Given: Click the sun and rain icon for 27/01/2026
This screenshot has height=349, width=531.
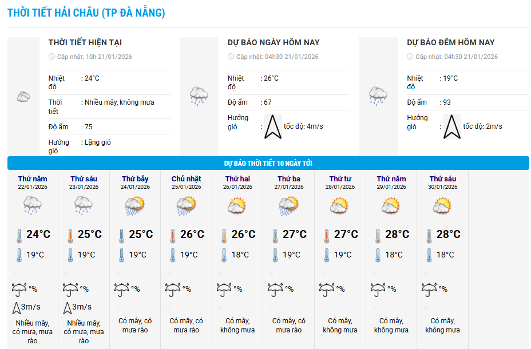Looking at the screenshot, I should tap(288, 206).
